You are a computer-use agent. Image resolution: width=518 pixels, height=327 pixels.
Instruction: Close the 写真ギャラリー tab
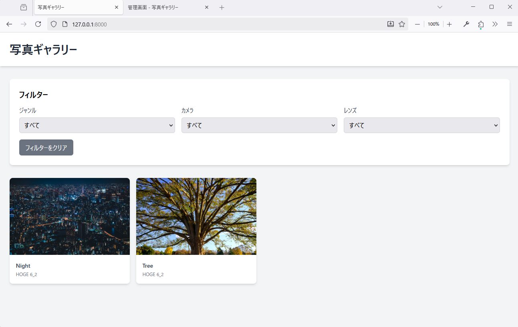(x=116, y=7)
